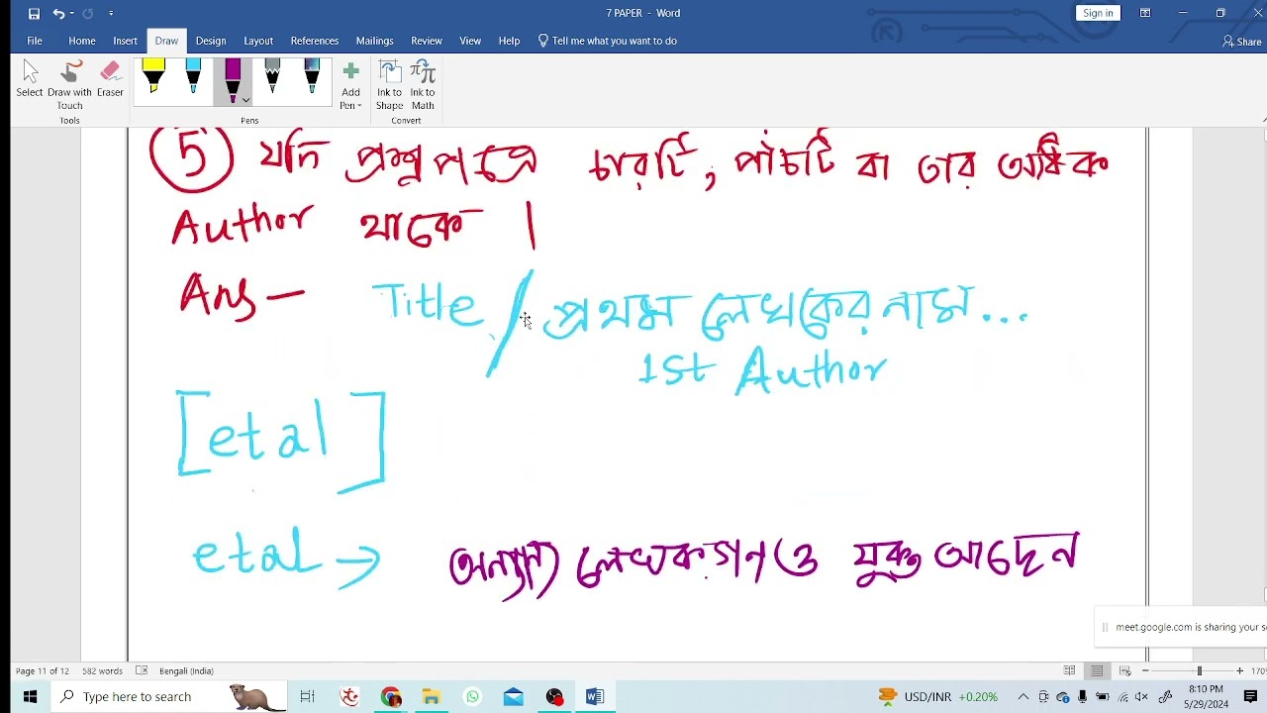This screenshot has height=713, width=1267.
Task: Open the Wi-Fi network tray icon
Action: pos(1122,696)
